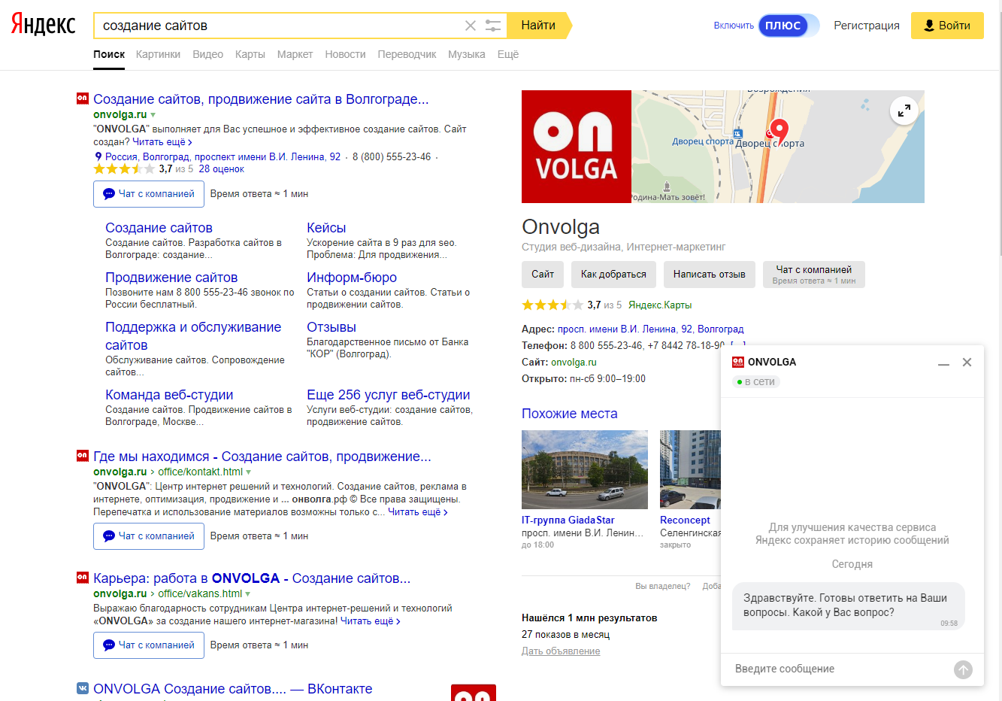
Task: Open the Кейсы sitelink
Action: pyautogui.click(x=326, y=228)
